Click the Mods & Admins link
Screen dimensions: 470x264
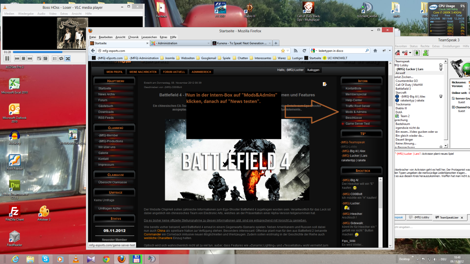pos(356,112)
